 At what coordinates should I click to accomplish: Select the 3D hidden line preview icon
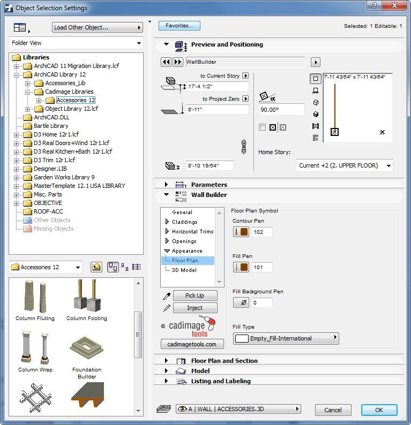[316, 102]
